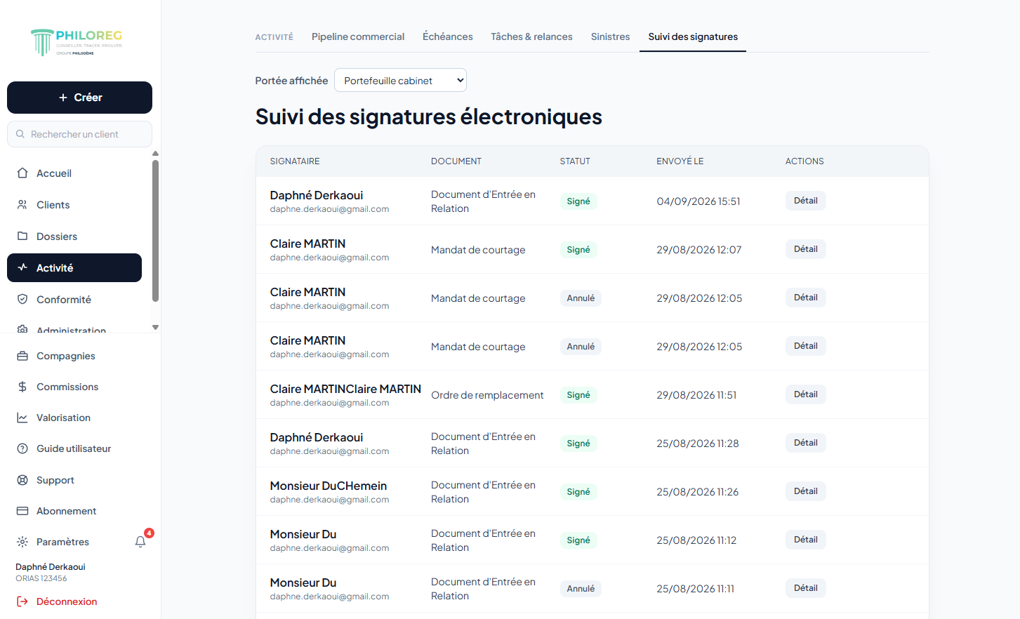Click the STATUT column header

pyautogui.click(x=575, y=161)
